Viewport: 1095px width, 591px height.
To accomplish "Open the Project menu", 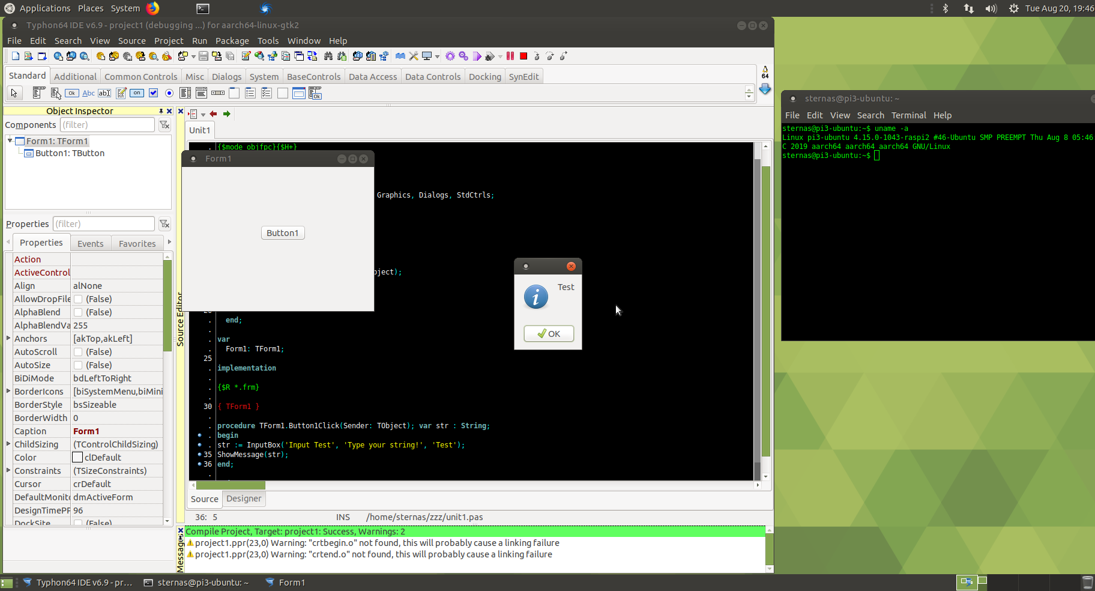I will click(169, 41).
